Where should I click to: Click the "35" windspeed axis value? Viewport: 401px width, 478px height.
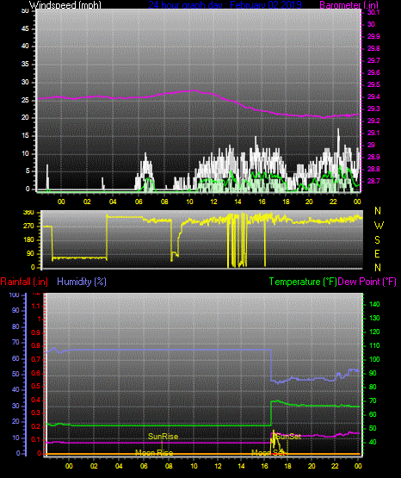25,65
